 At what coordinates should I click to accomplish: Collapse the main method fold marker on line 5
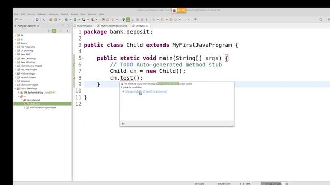click(x=82, y=58)
